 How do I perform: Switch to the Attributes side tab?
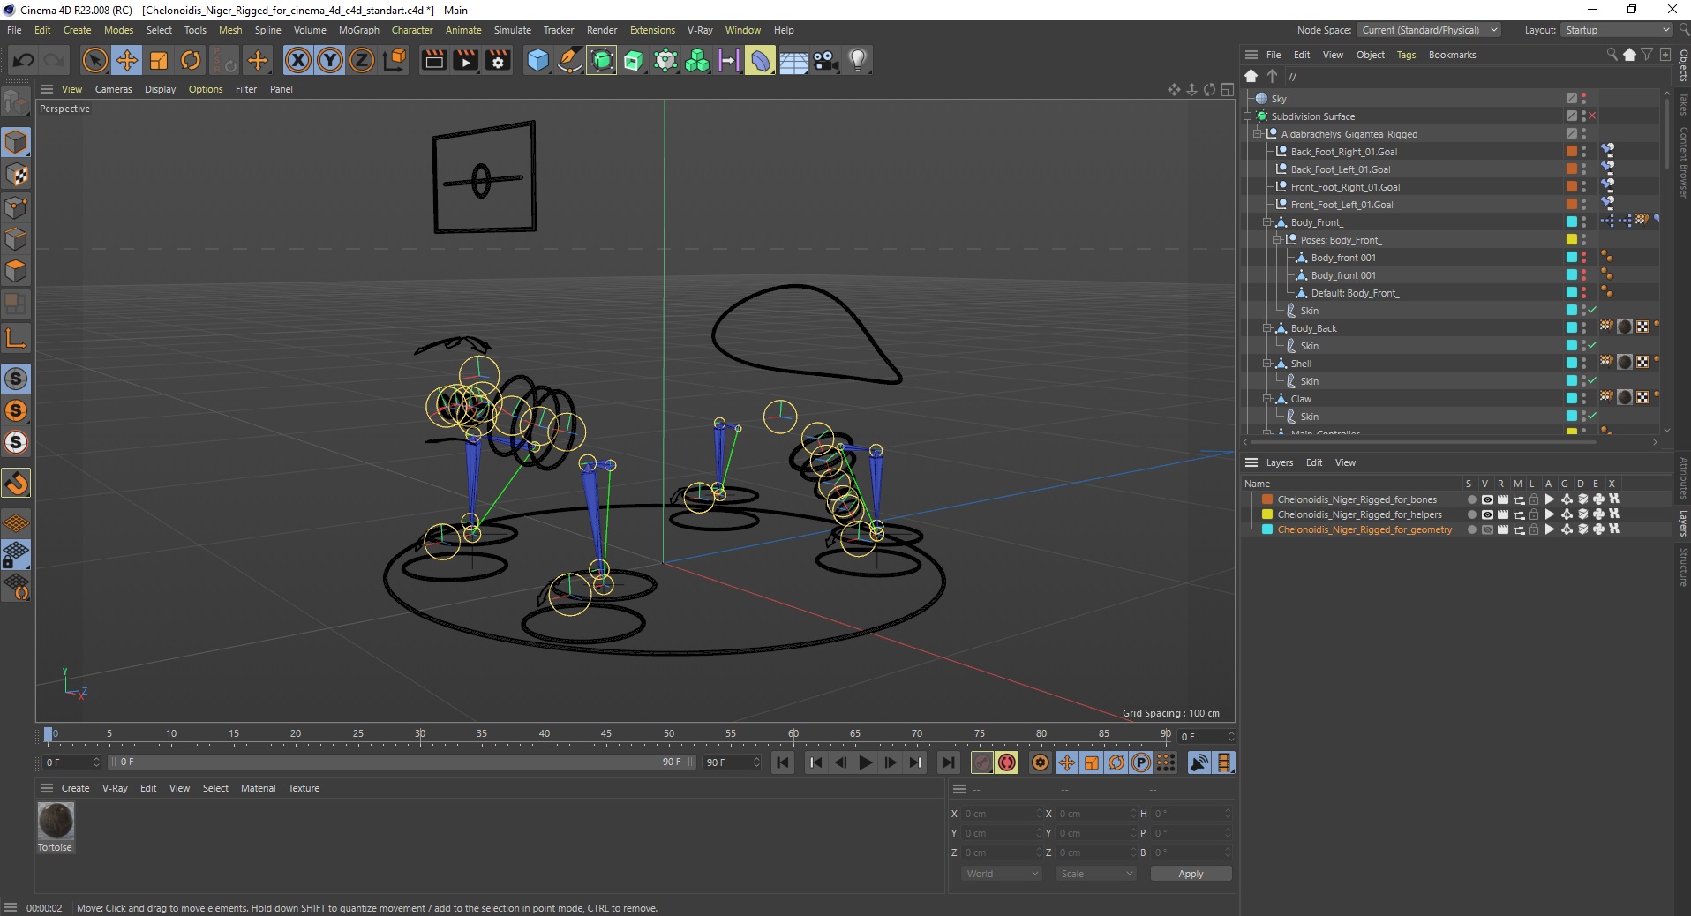pos(1683,477)
